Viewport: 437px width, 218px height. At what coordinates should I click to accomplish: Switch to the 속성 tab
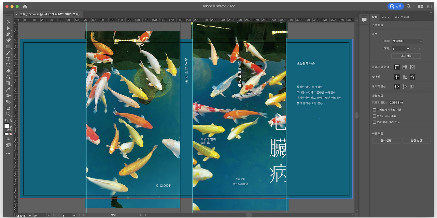(375, 17)
